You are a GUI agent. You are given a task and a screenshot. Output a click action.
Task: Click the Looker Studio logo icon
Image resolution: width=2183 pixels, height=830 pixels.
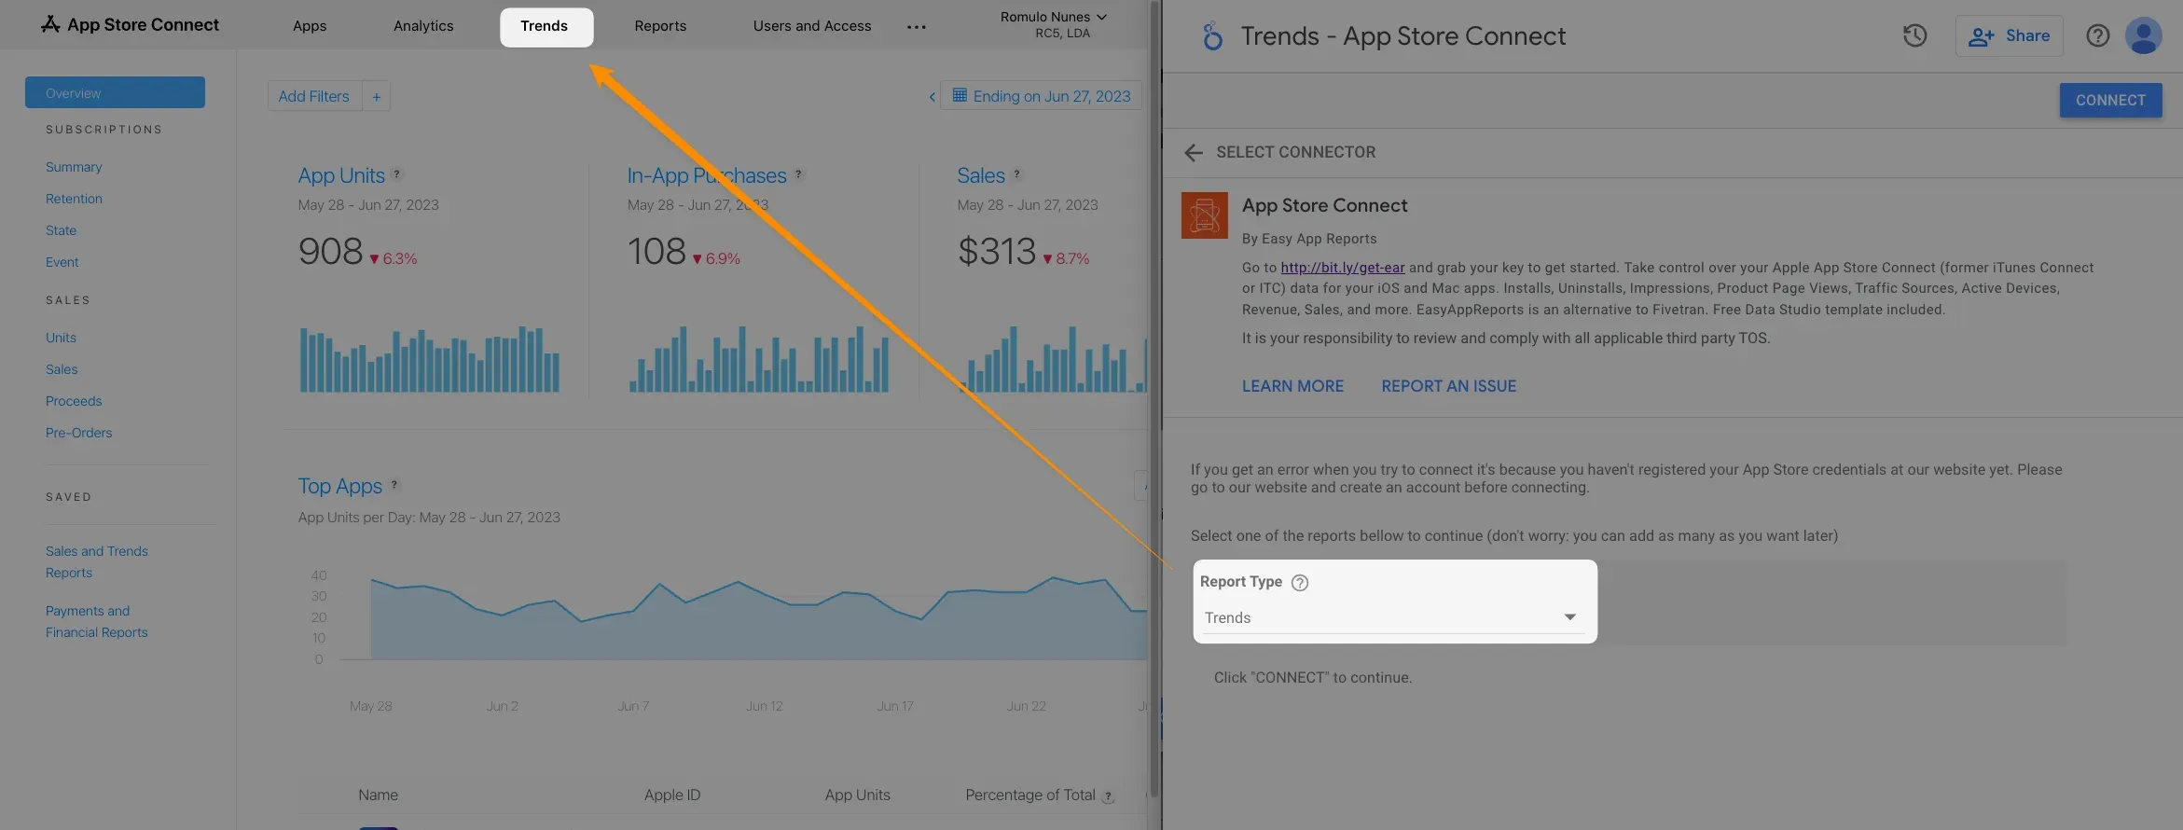tap(1211, 36)
